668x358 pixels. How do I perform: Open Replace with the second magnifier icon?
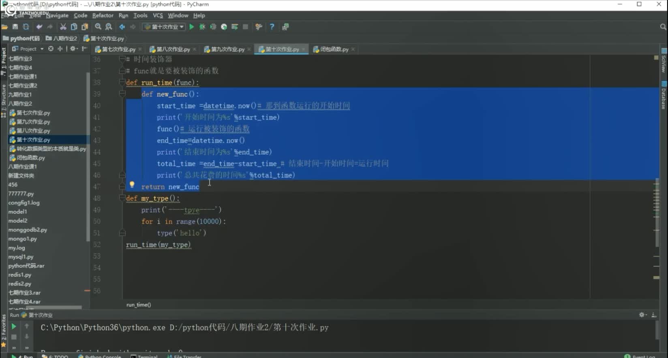click(109, 27)
